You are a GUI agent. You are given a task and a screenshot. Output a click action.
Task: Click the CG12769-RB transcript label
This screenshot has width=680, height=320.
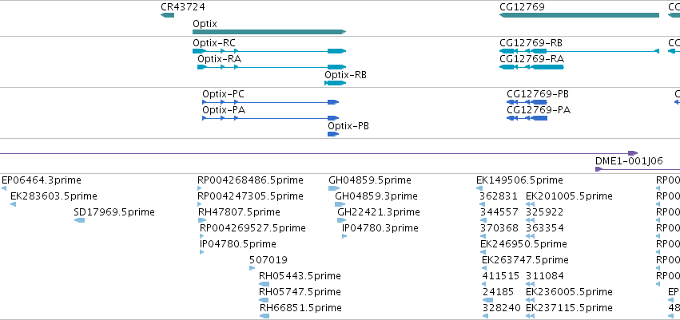coord(531,43)
